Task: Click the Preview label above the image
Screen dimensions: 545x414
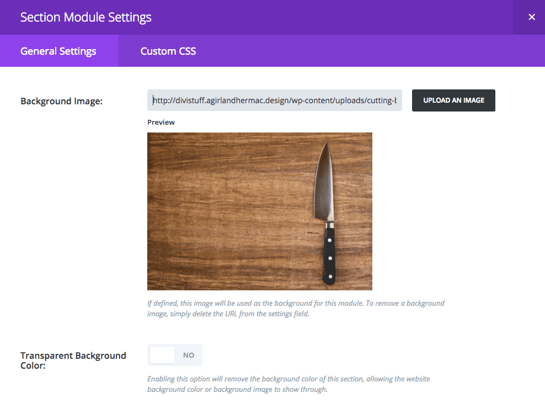Action: coord(161,122)
